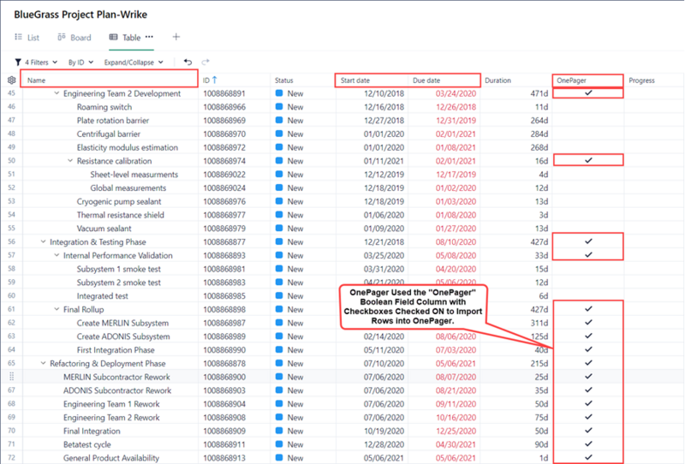
Task: Select the Subsystem 1 smoke test task
Action: pos(118,269)
